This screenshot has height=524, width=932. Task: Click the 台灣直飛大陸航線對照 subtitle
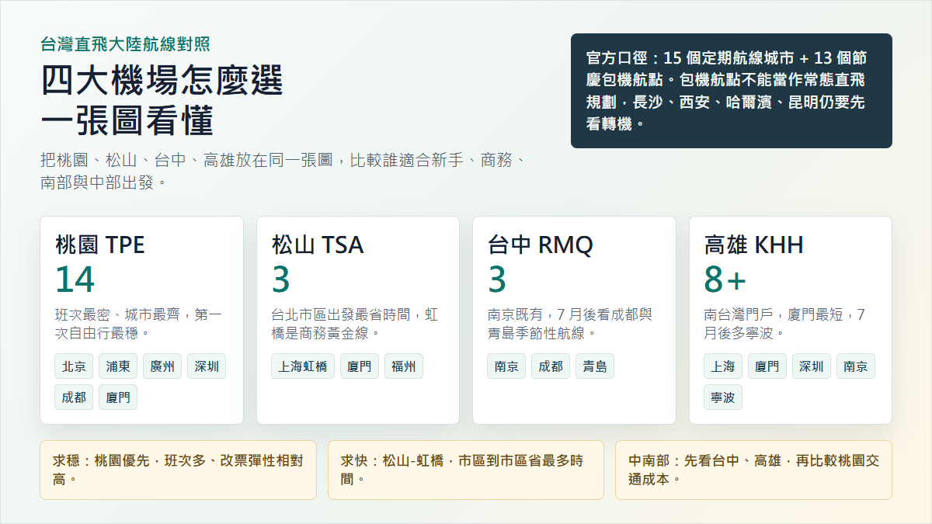125,44
